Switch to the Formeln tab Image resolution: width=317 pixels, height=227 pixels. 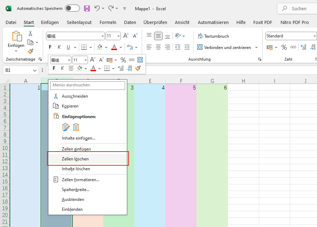tap(108, 22)
